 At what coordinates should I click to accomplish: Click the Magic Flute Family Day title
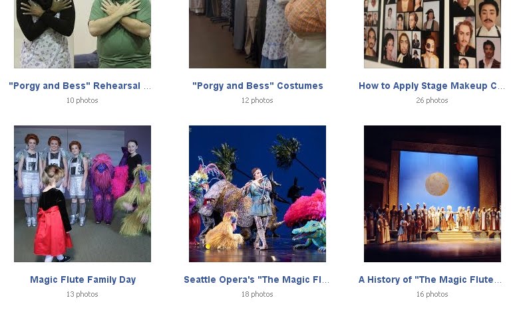[x=83, y=280]
